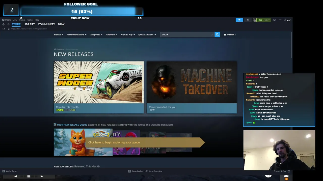Click the Steam logo menu icon
Viewport: 323px width, 181px height.
[x=4, y=20]
